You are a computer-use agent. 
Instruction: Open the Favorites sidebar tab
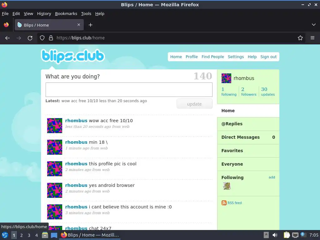(x=248, y=151)
